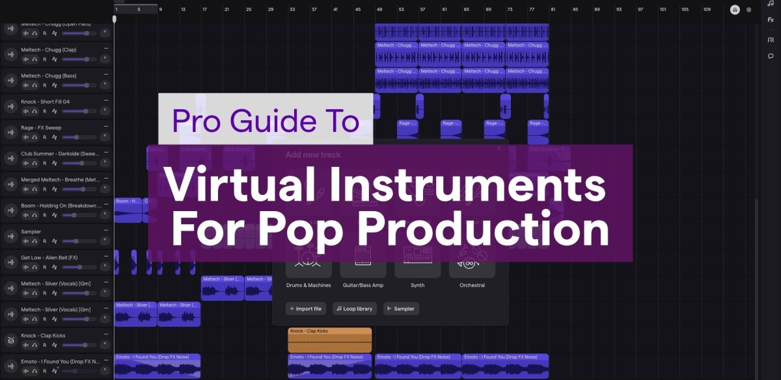This screenshot has height=380, width=781.
Task: Open automation on Meltech - Chugg (Bass) track
Action: click(x=54, y=85)
